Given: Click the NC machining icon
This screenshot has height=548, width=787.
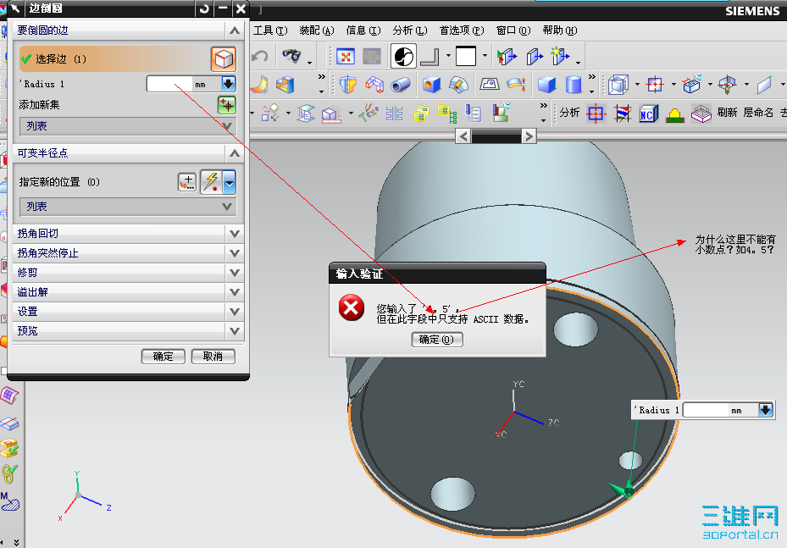Looking at the screenshot, I should (x=648, y=113).
